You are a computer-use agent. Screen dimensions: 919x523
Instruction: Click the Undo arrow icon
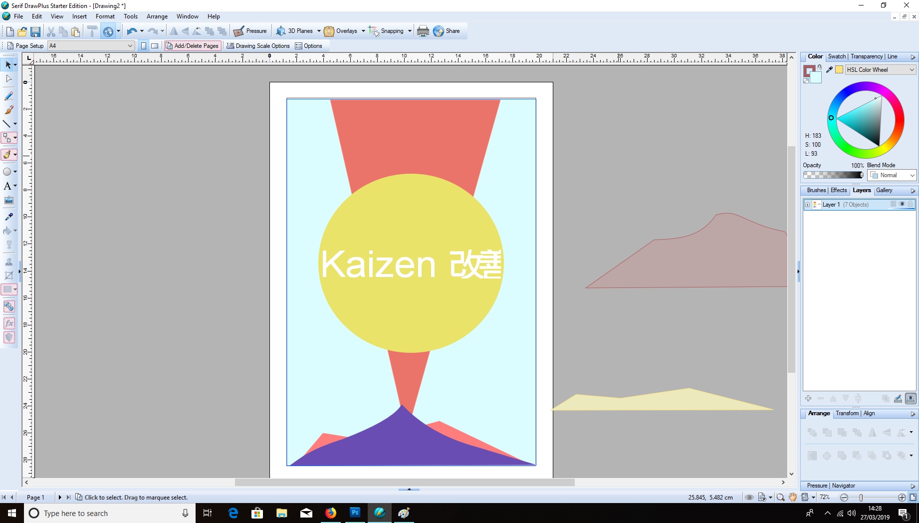(131, 31)
